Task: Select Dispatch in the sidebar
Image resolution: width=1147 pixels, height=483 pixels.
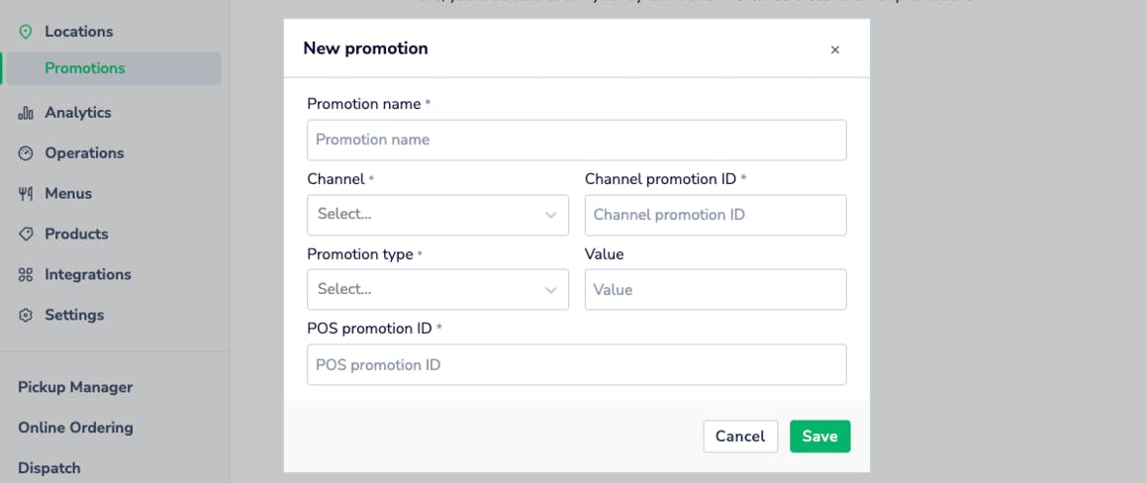Action: click(49, 468)
